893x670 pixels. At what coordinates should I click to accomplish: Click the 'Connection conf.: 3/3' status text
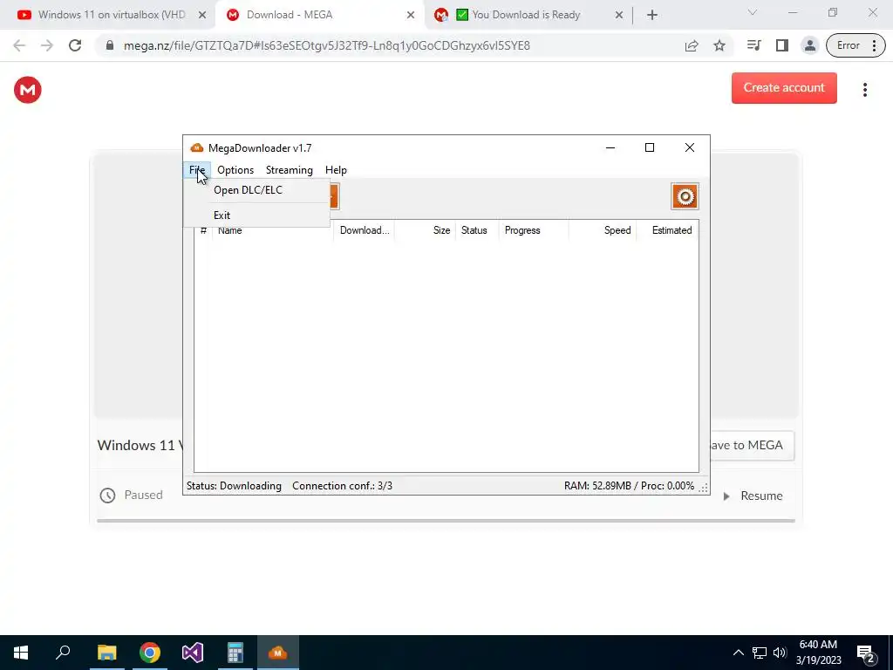pyautogui.click(x=342, y=486)
